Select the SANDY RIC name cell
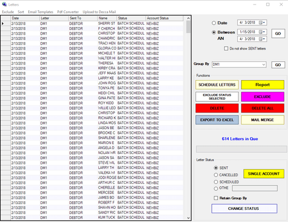288x222 pixels. coord(107,213)
